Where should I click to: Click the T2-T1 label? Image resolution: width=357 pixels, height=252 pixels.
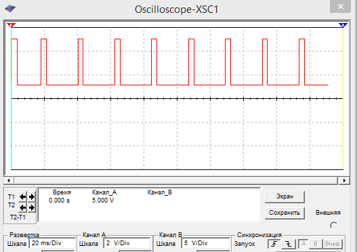18,217
